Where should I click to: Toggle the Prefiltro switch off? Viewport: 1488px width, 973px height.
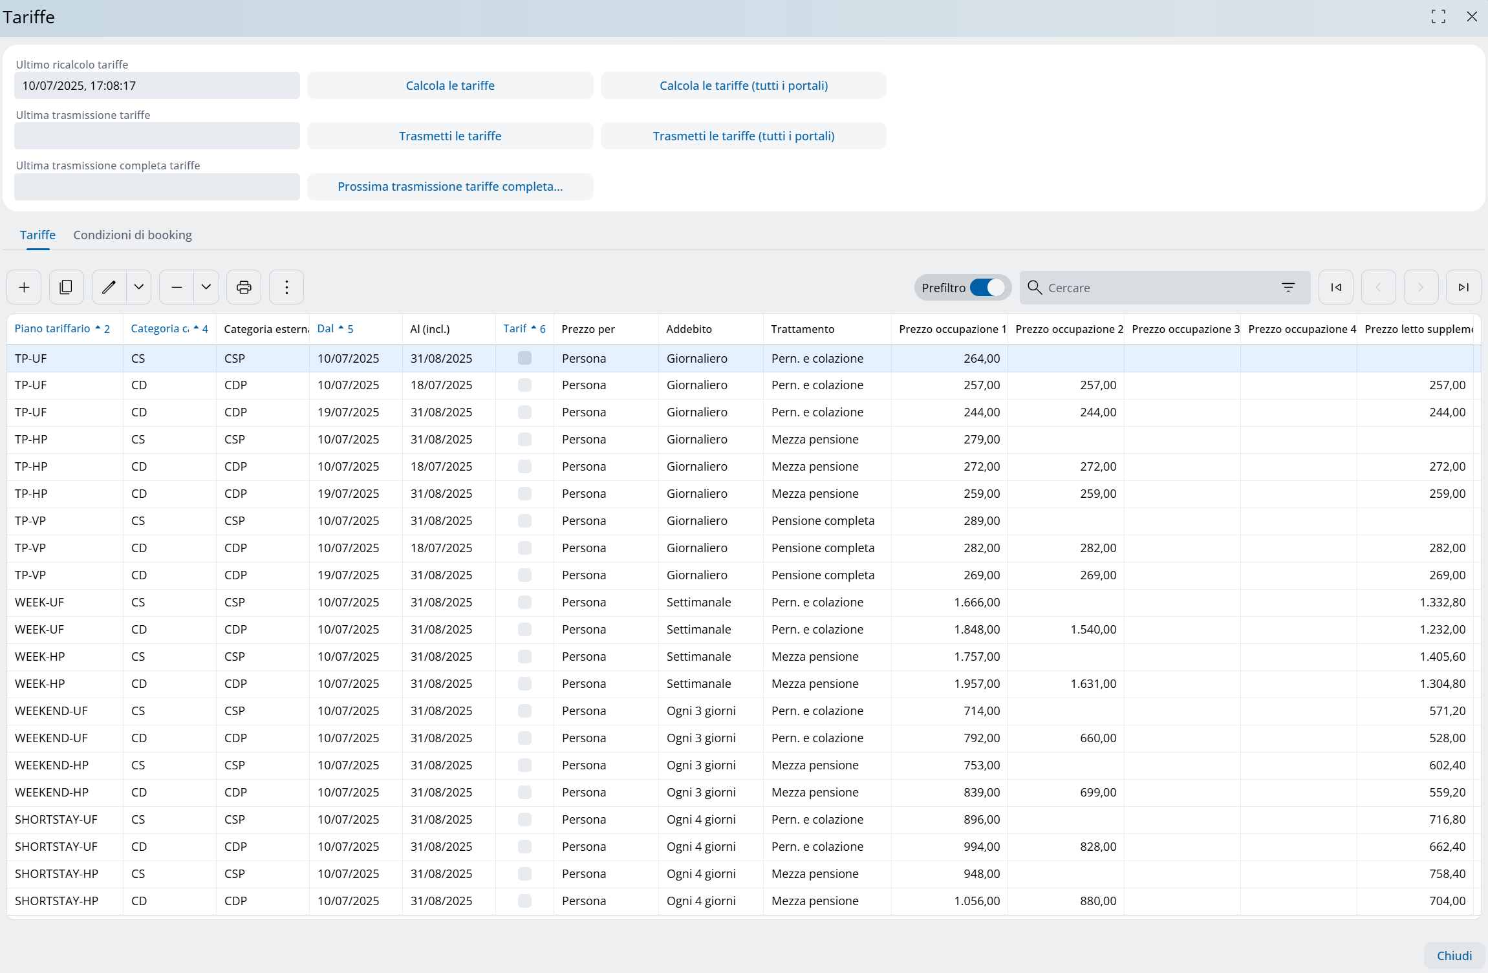pos(987,287)
